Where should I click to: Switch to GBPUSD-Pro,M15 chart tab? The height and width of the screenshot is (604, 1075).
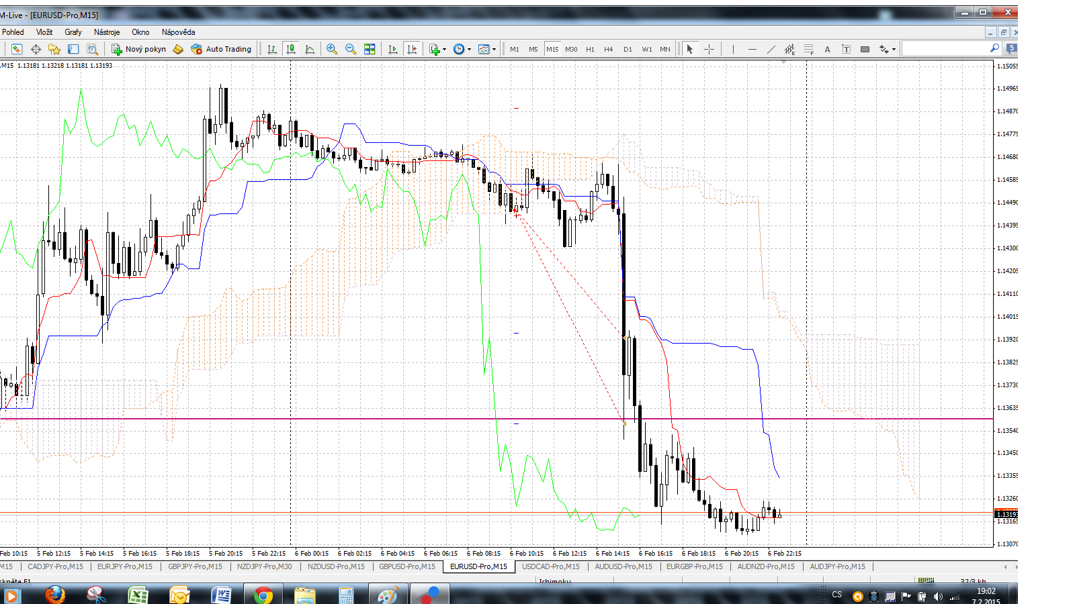[407, 566]
